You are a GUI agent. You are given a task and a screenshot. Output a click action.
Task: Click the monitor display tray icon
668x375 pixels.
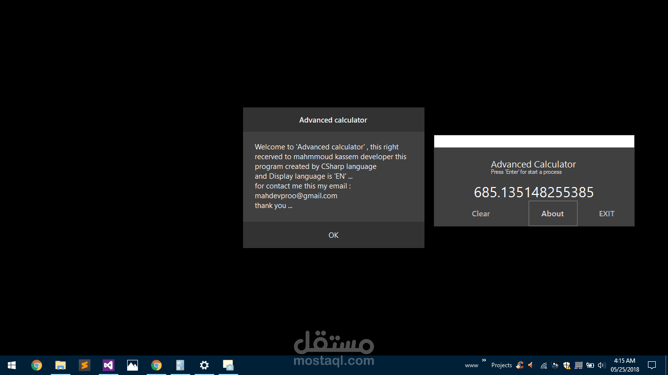pos(556,365)
